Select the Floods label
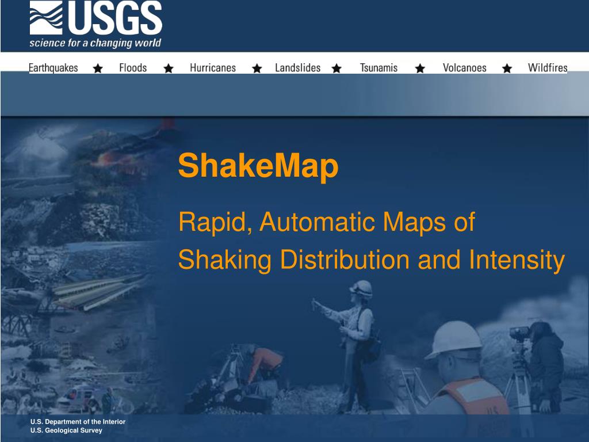The image size is (589, 442). pyautogui.click(x=133, y=68)
